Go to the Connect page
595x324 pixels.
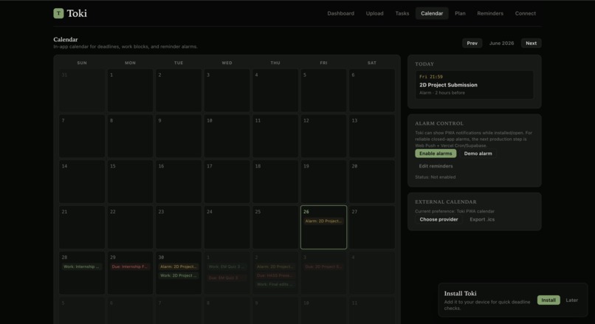click(x=525, y=13)
